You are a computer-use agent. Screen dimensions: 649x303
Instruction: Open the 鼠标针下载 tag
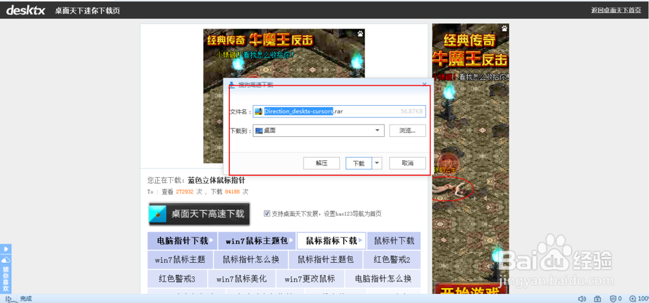pyautogui.click(x=394, y=241)
